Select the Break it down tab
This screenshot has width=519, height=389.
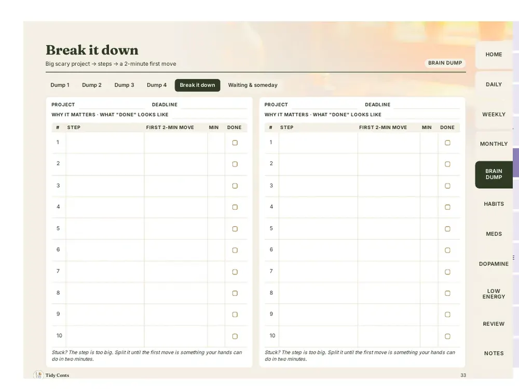coord(197,85)
